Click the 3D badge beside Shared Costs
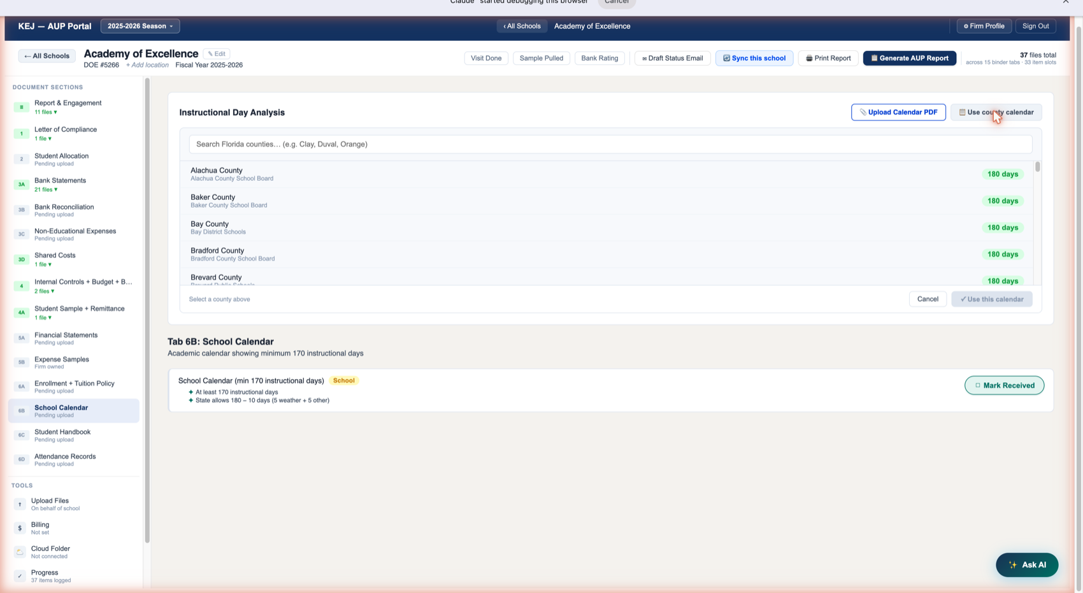 point(21,259)
